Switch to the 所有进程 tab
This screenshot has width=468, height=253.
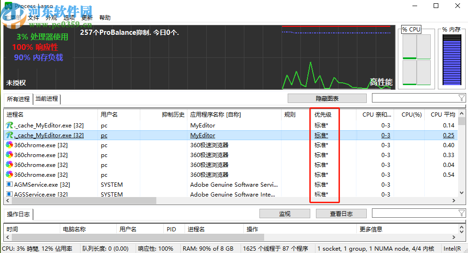click(x=18, y=99)
